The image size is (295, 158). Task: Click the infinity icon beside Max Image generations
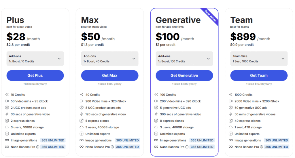coord(82,140)
